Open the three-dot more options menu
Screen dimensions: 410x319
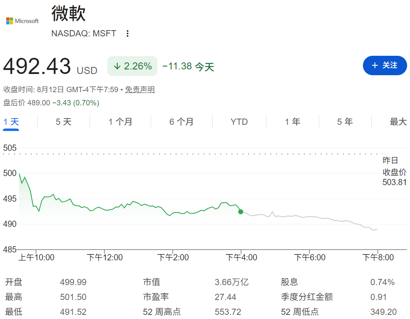[127, 33]
